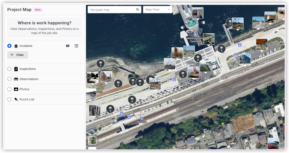
Task: Open the red building photo thumbnail
Action: point(106,77)
